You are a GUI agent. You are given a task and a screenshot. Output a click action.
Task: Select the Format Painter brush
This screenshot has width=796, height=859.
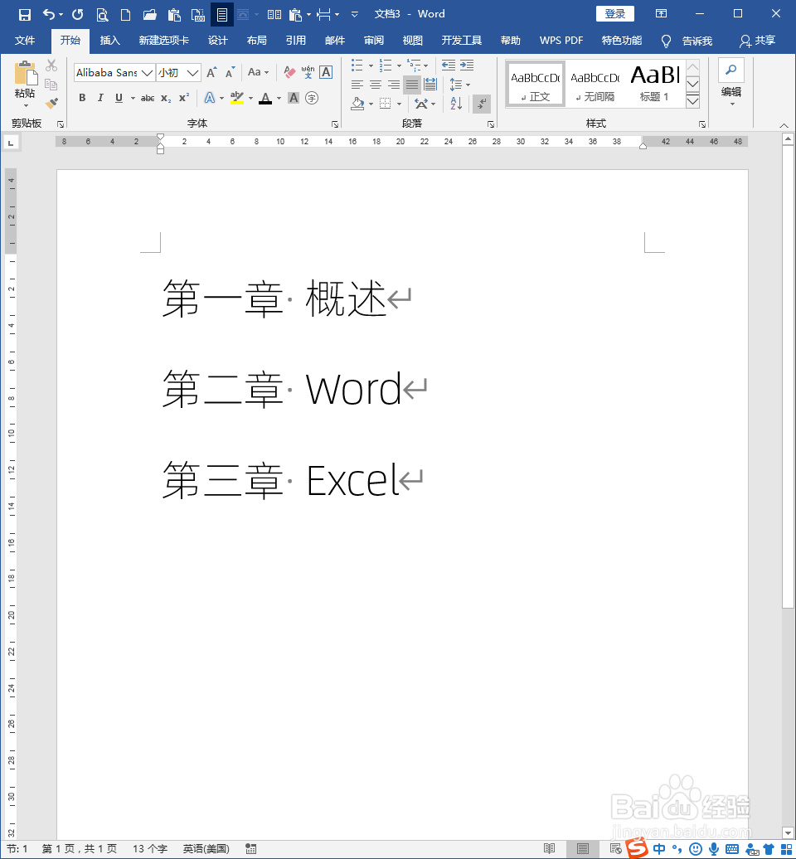[51, 103]
